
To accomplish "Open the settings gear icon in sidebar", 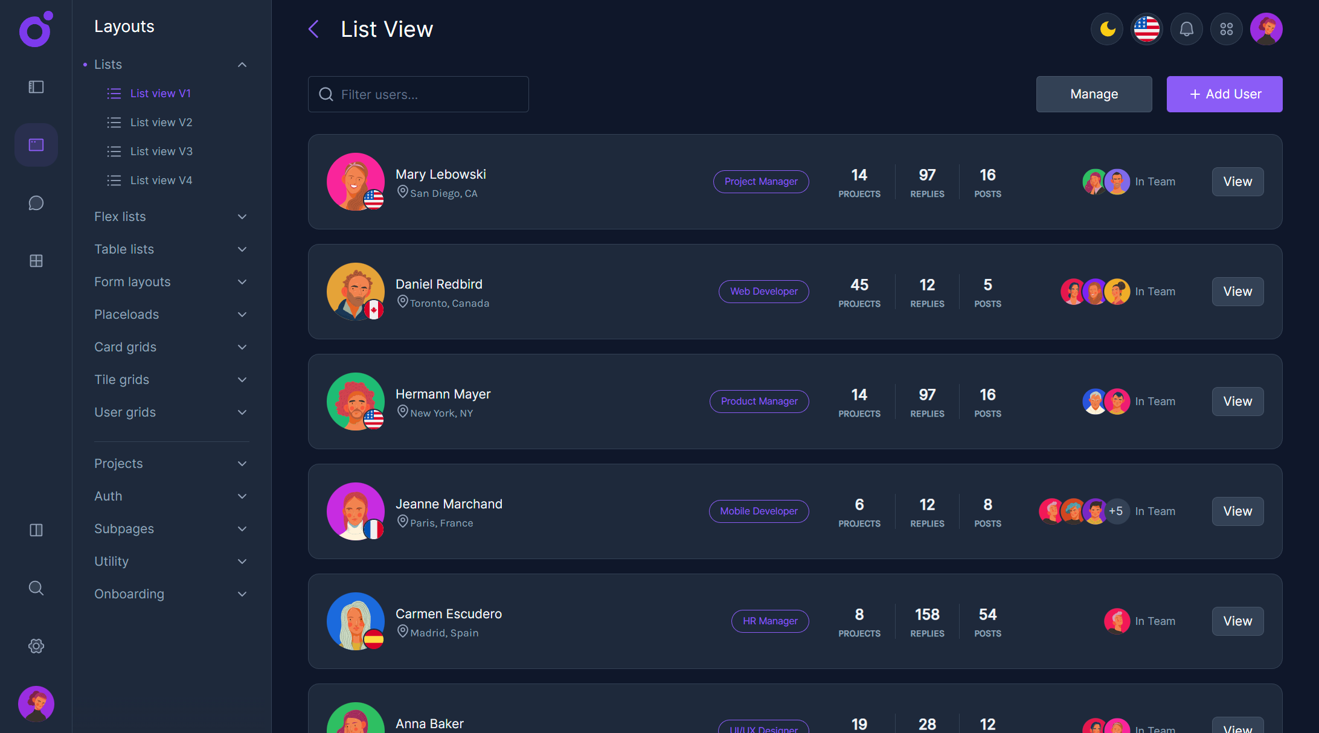I will coord(36,645).
